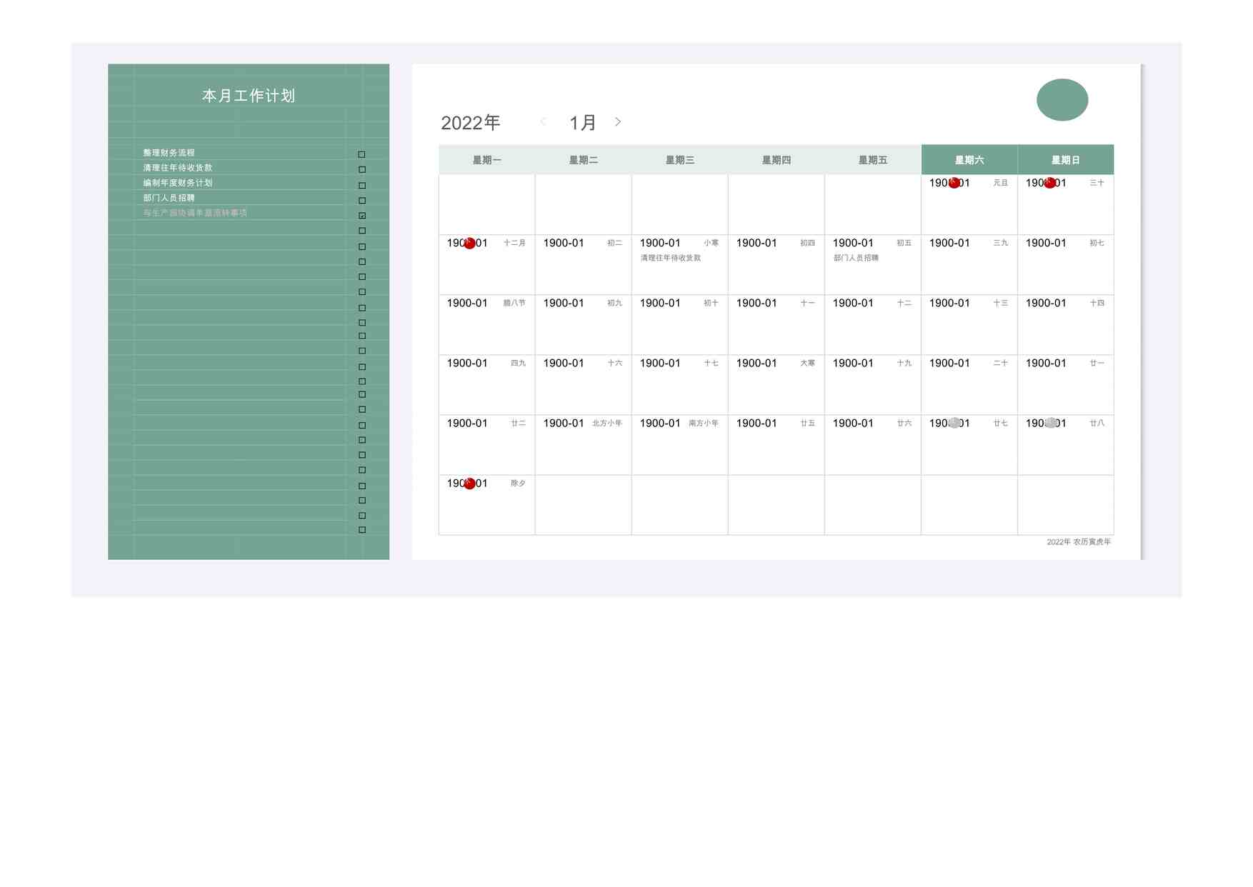This screenshot has width=1253, height=887.
Task: Click the red marker in the 除夕 cell
Action: [x=469, y=483]
